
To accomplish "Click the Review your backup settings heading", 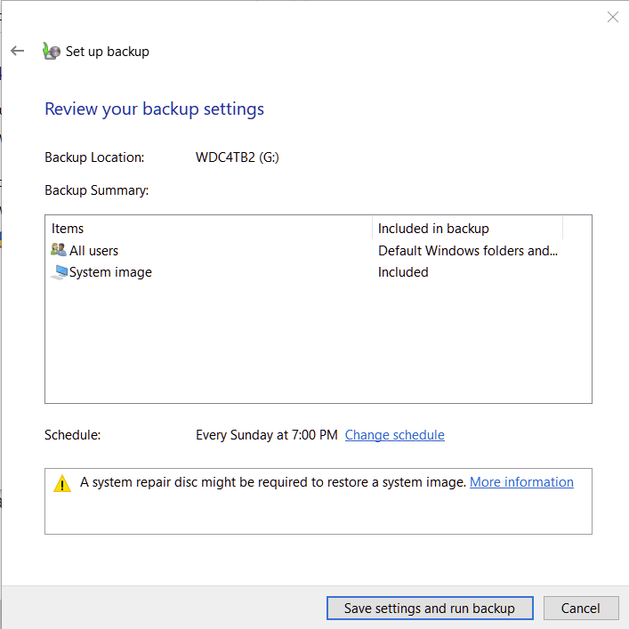I will tap(154, 109).
